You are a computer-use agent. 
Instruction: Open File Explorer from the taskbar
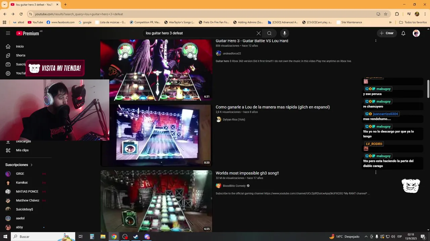103,237
